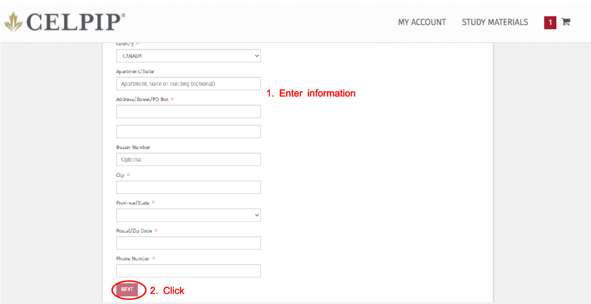Click the second address line field
Viewport: 591px width, 304px height.
click(x=188, y=131)
